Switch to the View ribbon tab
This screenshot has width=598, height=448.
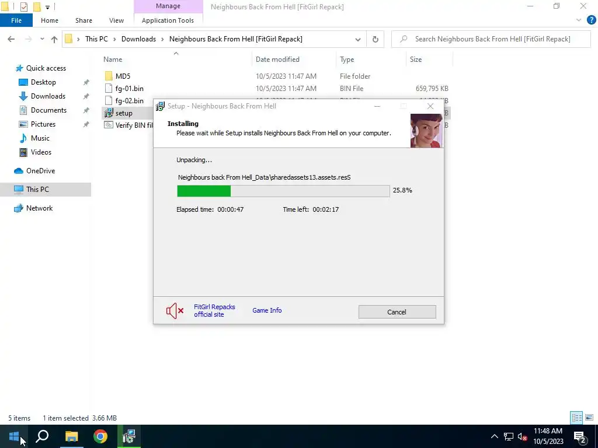point(116,20)
